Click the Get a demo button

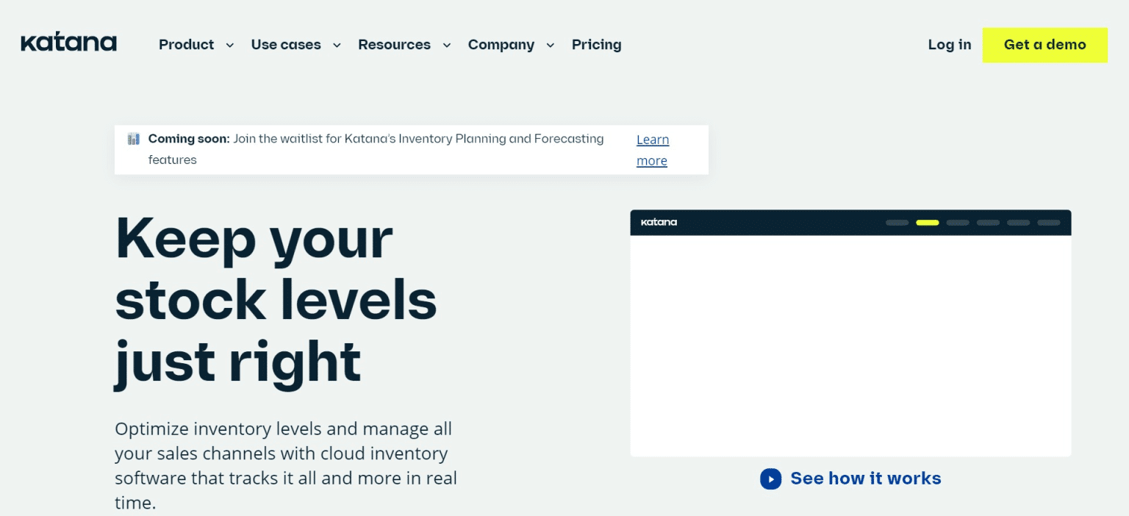(1044, 45)
